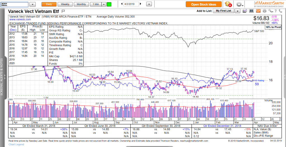286x147 pixels.
Task: Switch chart to Weekly period
Action: 65,4
